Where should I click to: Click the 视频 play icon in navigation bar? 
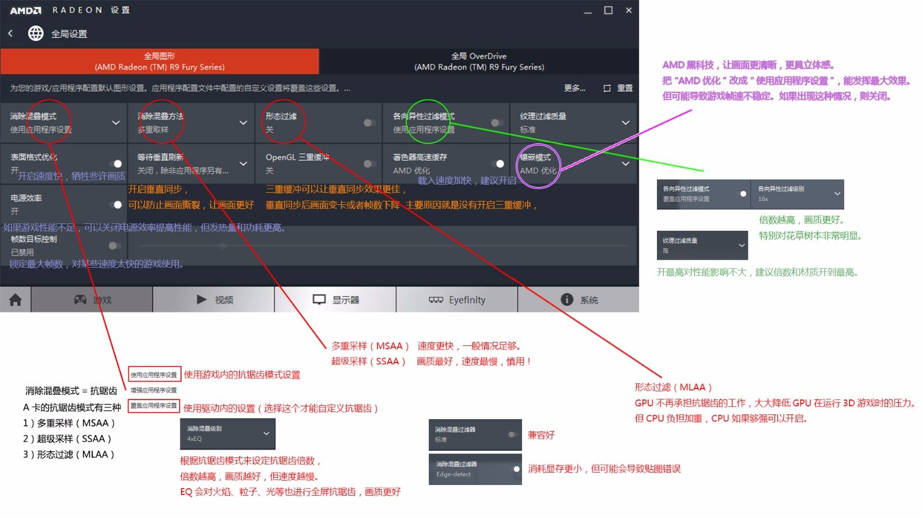pos(214,299)
